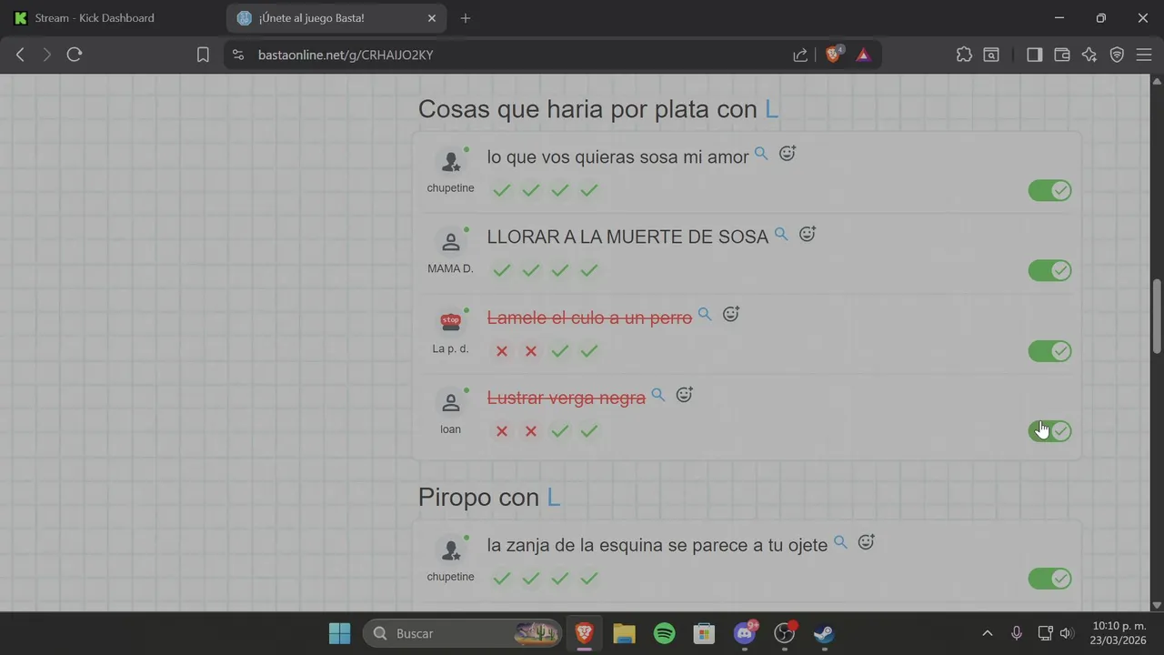
Task: Open Brave VPN shield icon
Action: tap(1117, 55)
